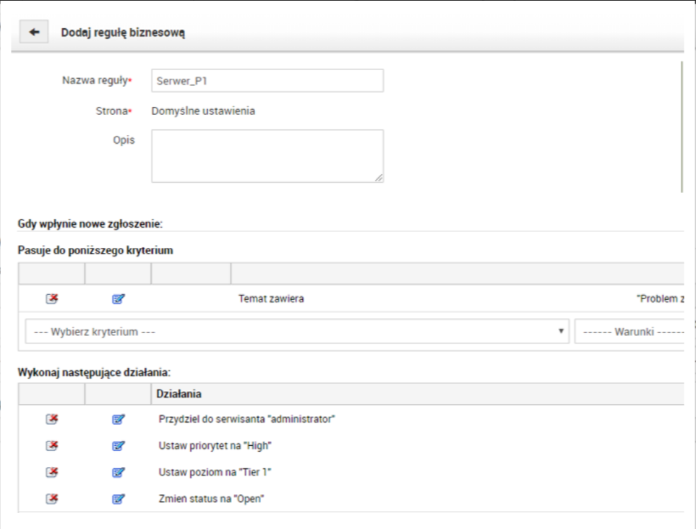Viewport: 696px width, 529px height.
Task: Delete the "Ustaw priorytet na High" action
Action: (x=51, y=446)
